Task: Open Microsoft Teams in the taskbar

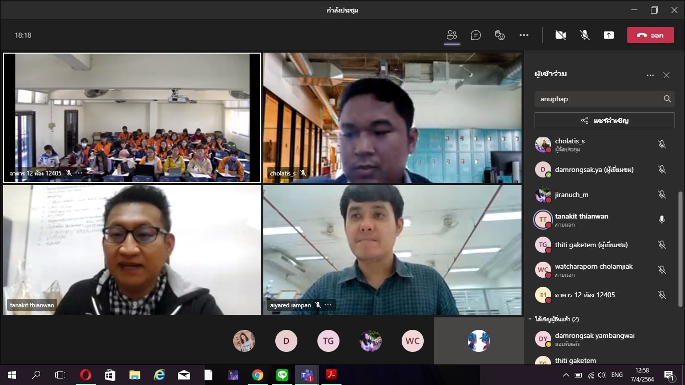Action: [x=306, y=374]
